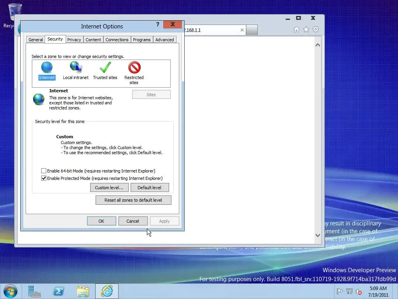The height and width of the screenshot is (299, 398).
Task: Clear the address bar with X
Action: click(242, 30)
